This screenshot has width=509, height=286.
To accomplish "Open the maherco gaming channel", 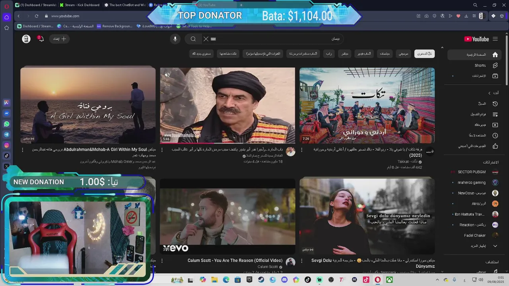I will click(x=474, y=182).
